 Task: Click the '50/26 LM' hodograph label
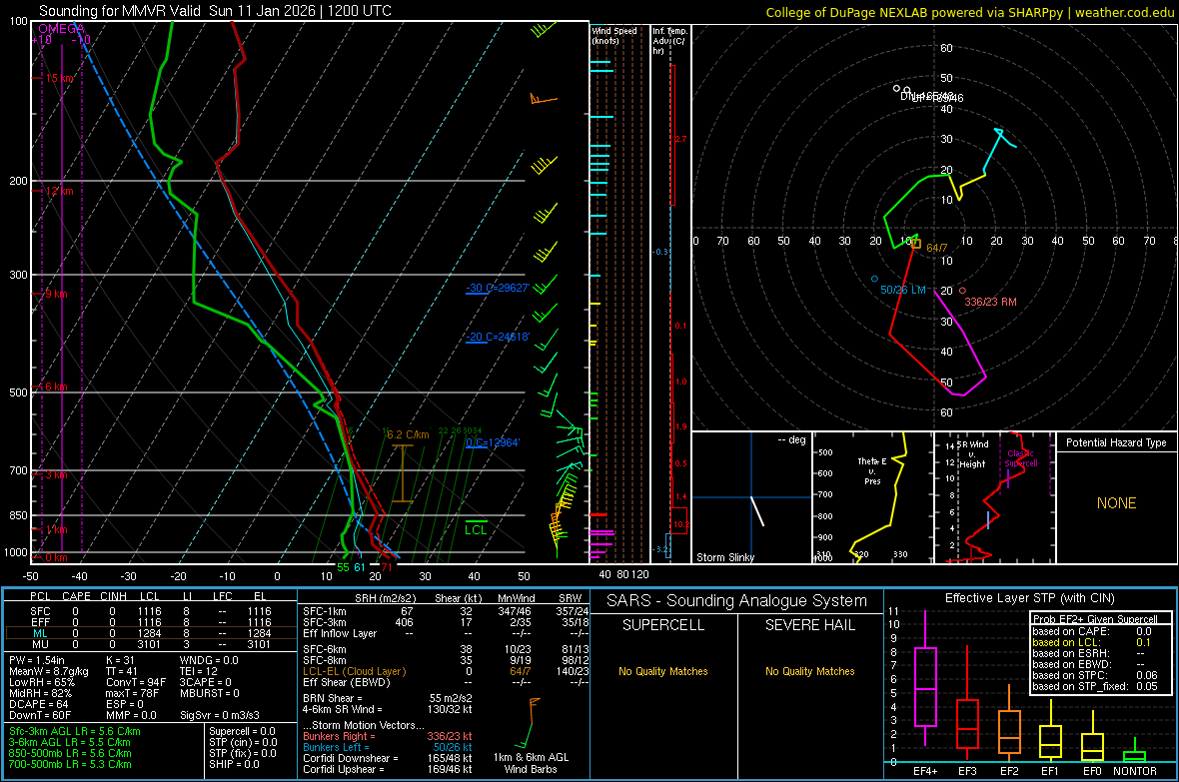(x=903, y=290)
